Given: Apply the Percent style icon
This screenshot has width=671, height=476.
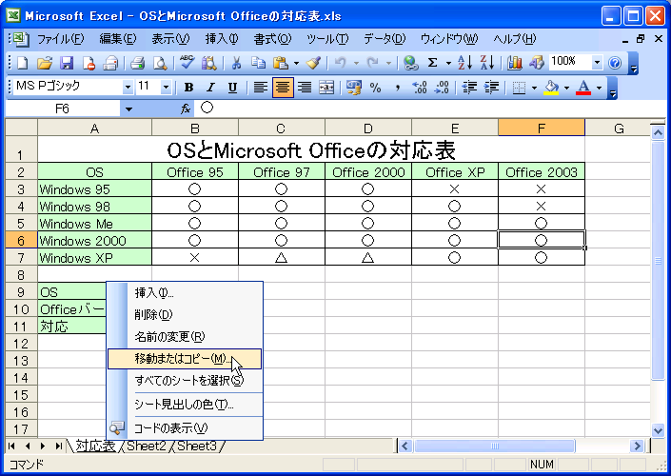Looking at the screenshot, I should tap(376, 88).
